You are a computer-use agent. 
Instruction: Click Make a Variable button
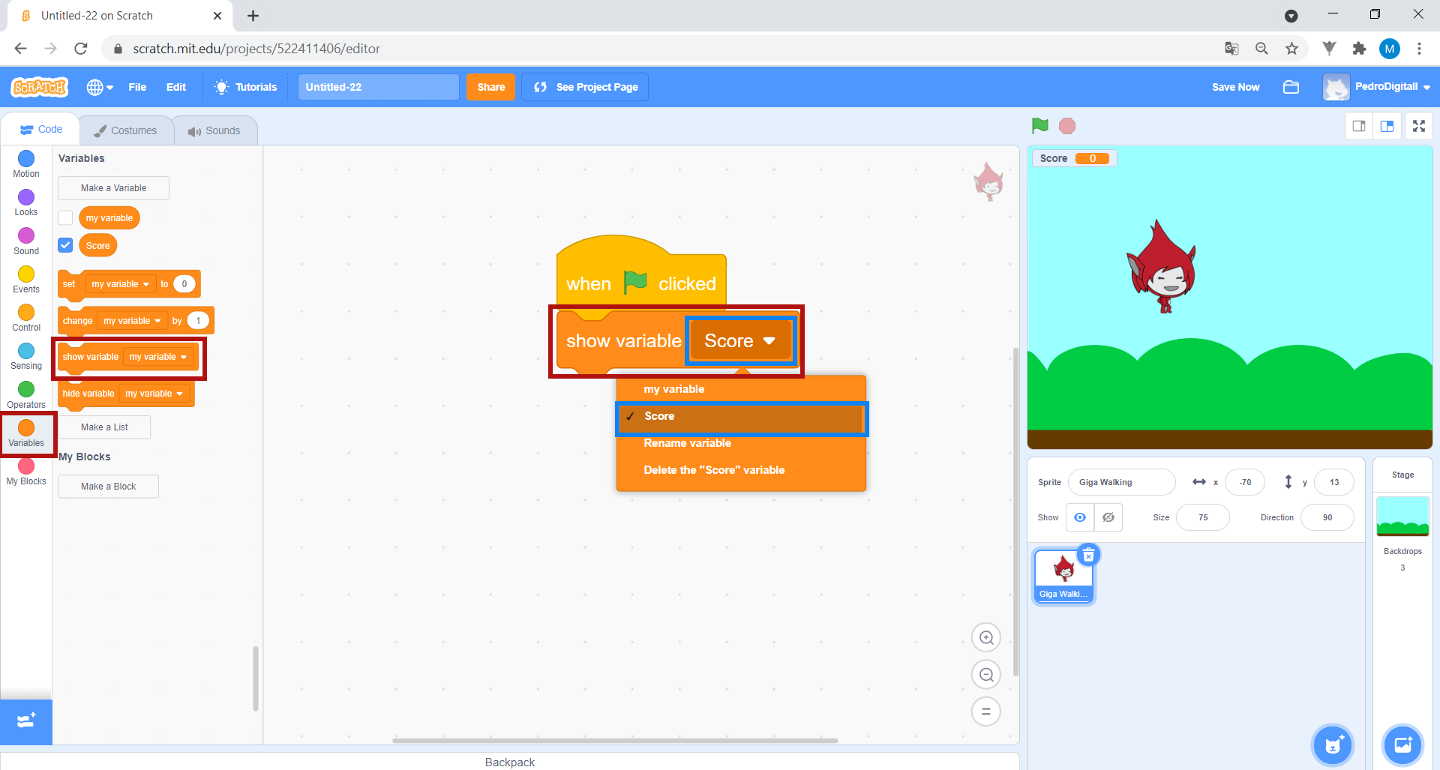tap(113, 188)
